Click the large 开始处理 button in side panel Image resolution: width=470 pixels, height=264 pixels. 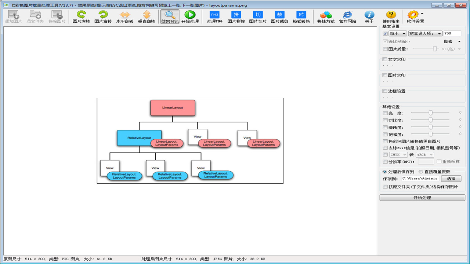point(422,198)
